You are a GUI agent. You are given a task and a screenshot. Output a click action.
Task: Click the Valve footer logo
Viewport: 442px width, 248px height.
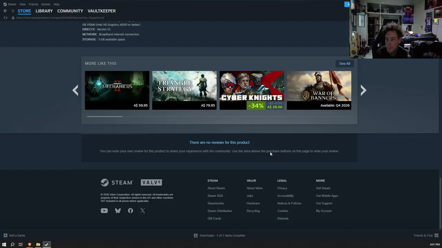tap(151, 183)
